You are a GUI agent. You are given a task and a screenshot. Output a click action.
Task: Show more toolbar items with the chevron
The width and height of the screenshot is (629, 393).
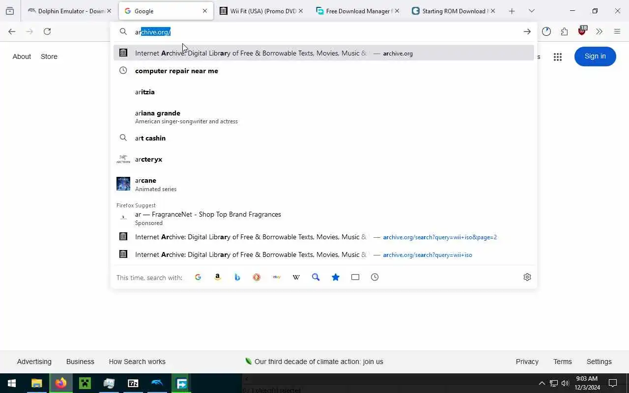click(599, 31)
